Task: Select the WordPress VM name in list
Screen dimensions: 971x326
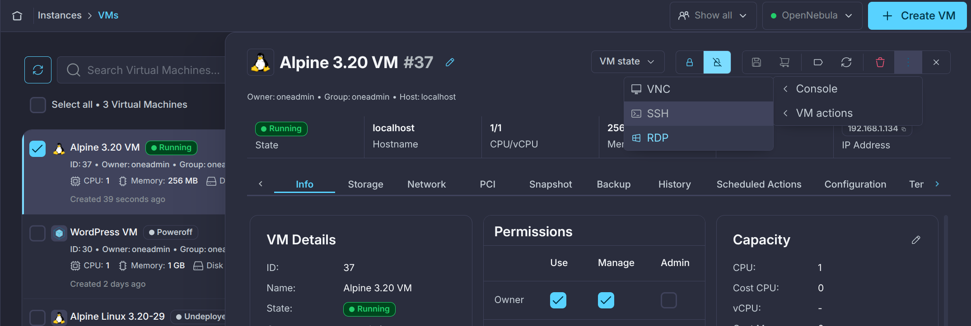Action: click(104, 232)
